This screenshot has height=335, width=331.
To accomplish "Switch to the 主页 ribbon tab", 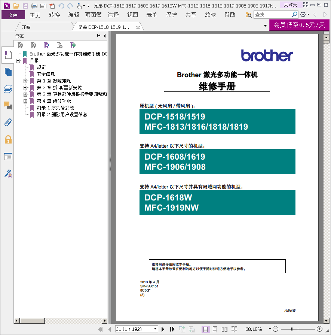I will point(35,15).
